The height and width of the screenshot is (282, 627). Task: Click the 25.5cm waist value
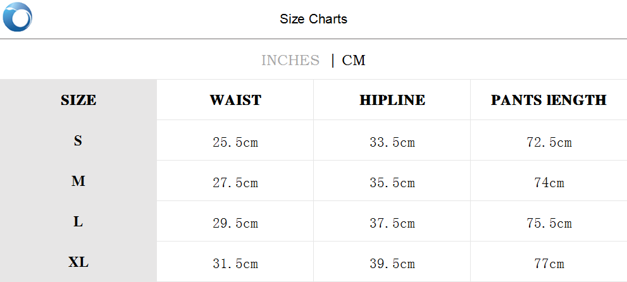tap(235, 142)
